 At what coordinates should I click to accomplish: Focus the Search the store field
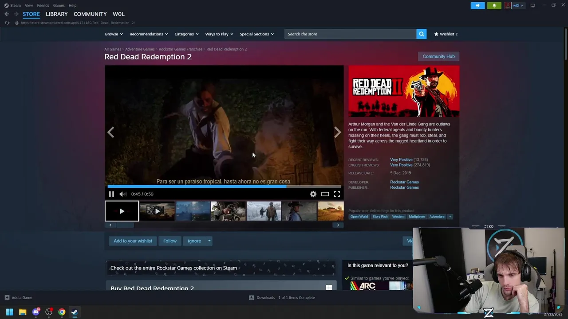[x=351, y=34]
